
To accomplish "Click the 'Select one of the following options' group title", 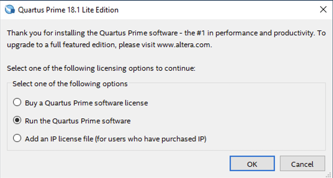I will (x=70, y=84).
